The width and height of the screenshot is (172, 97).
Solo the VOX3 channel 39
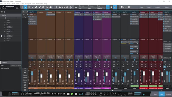[x=127, y=65]
